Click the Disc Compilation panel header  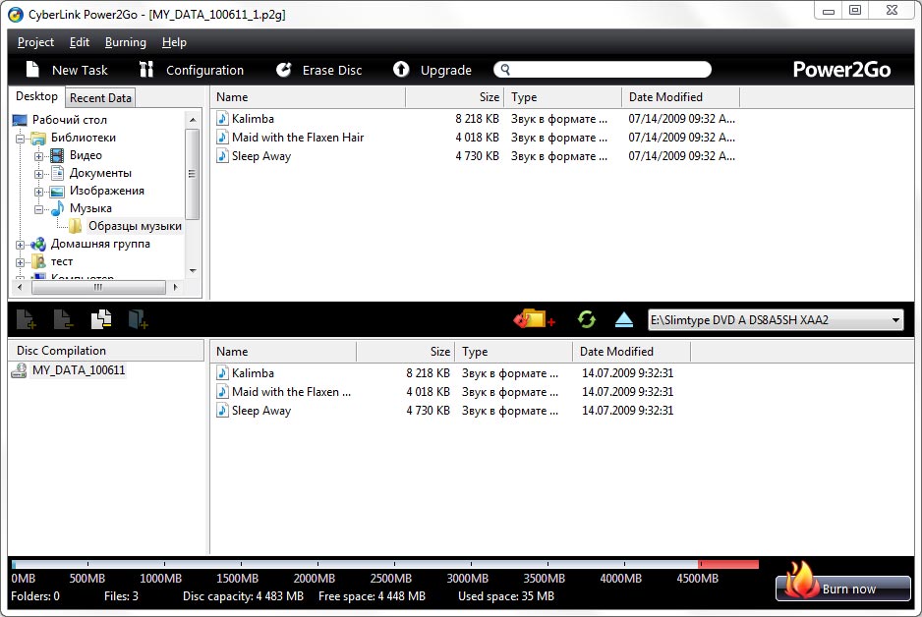pyautogui.click(x=106, y=351)
